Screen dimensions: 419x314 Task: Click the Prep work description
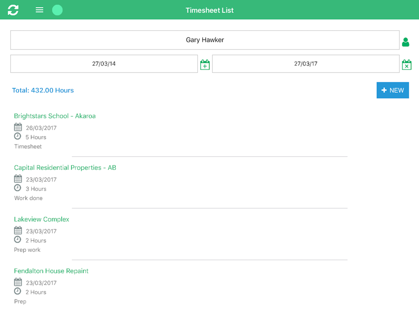click(x=27, y=250)
